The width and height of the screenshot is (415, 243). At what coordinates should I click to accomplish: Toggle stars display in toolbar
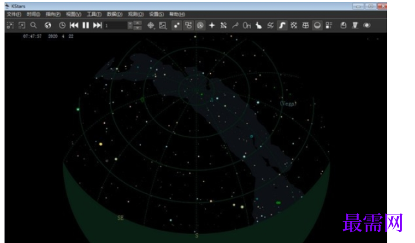click(x=176, y=25)
